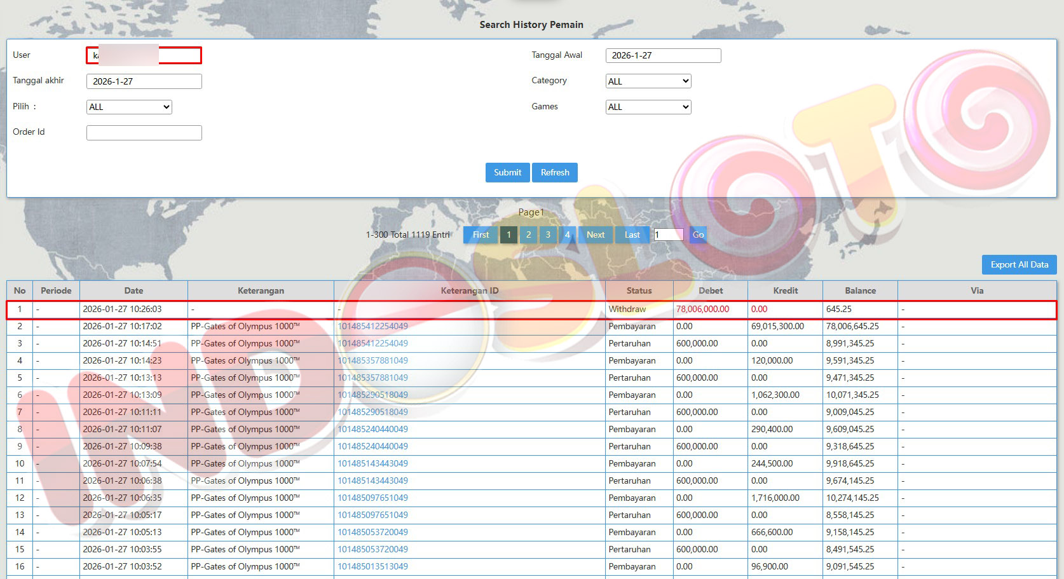1064x579 pixels.
Task: Open Keterangan ID link 101485357881049 in row 4
Action: point(372,360)
